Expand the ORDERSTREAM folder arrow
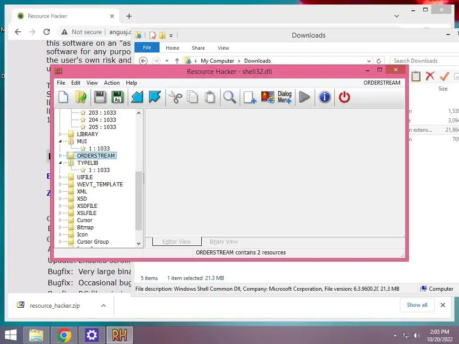The height and width of the screenshot is (344, 459). [x=61, y=155]
